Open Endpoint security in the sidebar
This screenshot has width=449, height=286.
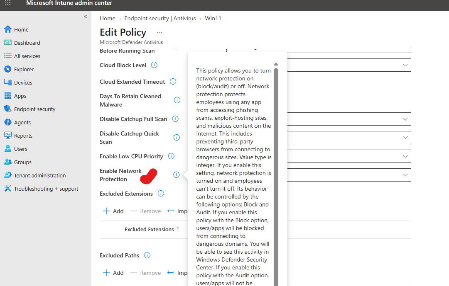tap(34, 109)
